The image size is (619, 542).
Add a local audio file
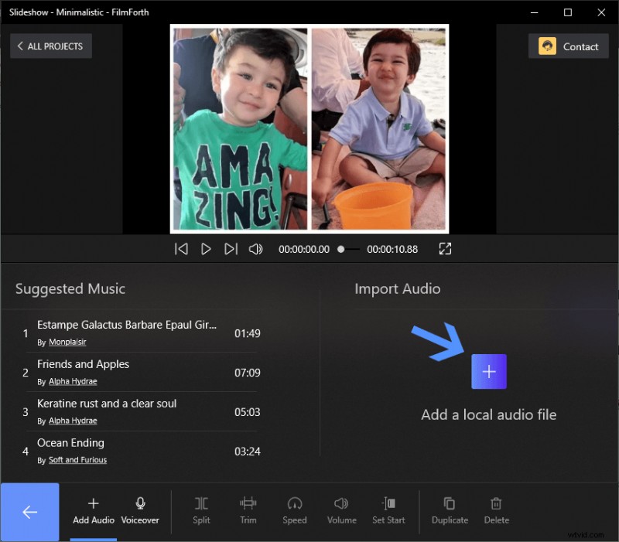[x=488, y=371]
